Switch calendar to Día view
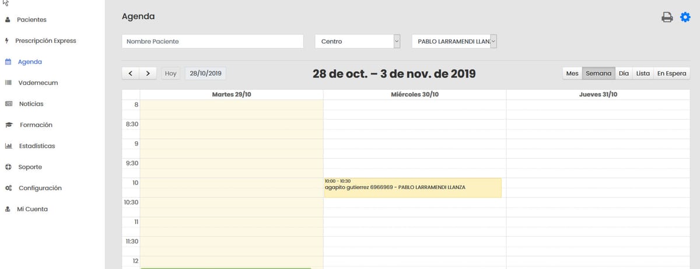Image resolution: width=700 pixels, height=269 pixels. click(624, 74)
